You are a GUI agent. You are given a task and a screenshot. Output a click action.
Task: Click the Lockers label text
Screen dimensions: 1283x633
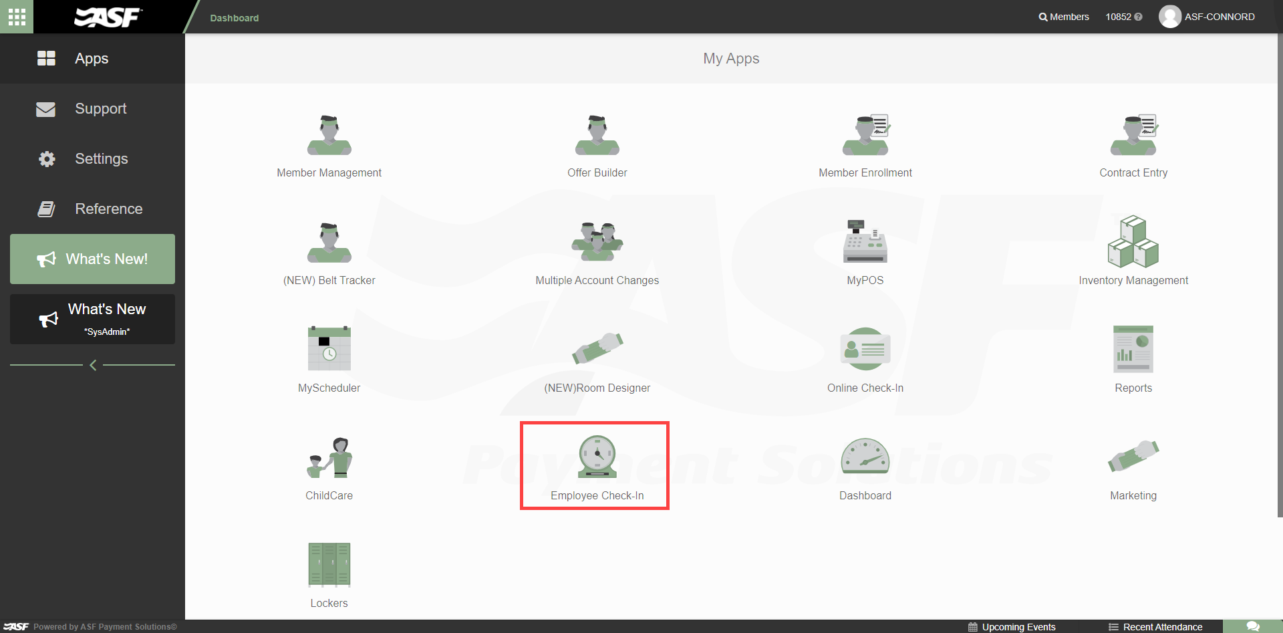[329, 603]
